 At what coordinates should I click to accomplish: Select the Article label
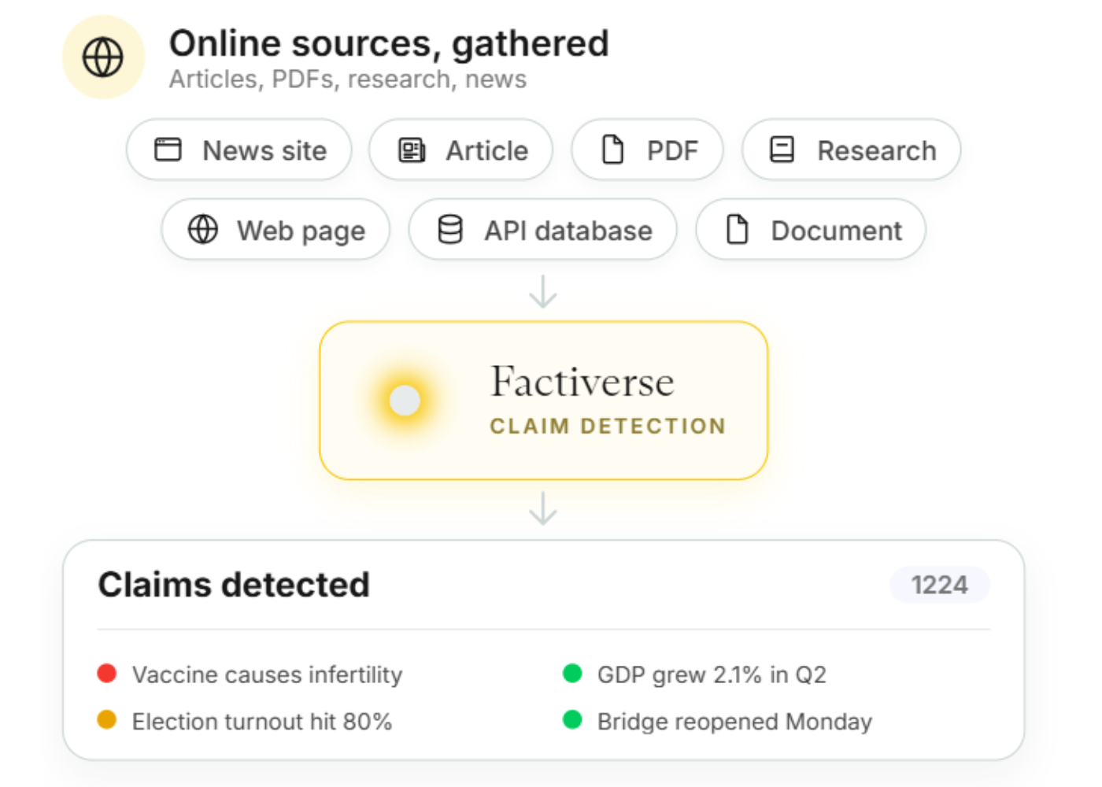coord(487,150)
